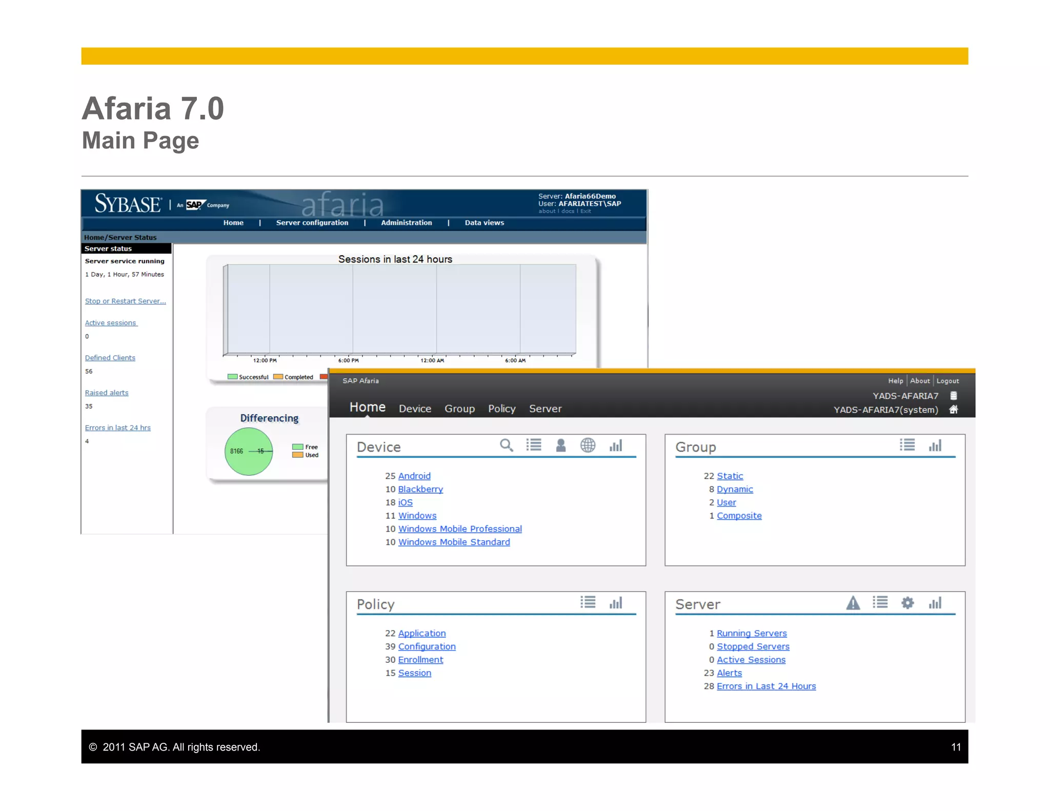Screen dimensions: 1050x811
Task: Click the Device panel search magnifier icon
Action: 506,445
